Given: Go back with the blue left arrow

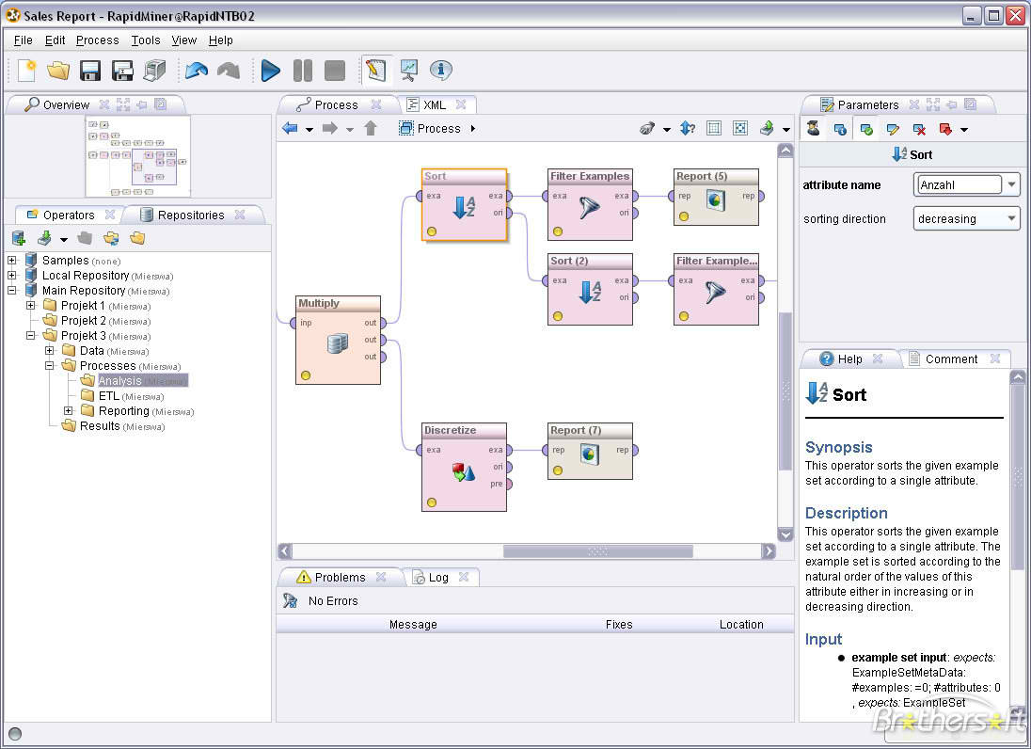Looking at the screenshot, I should pos(290,128).
